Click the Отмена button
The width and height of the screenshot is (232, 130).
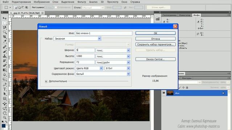point(156,39)
